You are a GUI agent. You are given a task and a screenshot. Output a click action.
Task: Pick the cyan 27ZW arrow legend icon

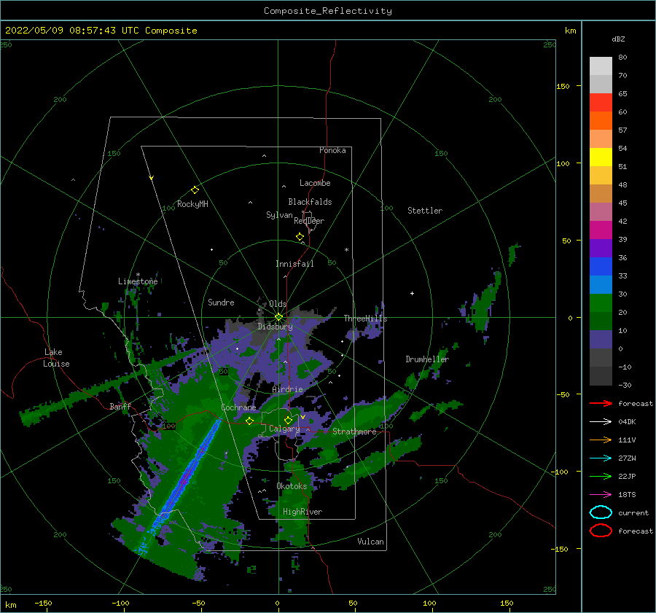tap(601, 458)
